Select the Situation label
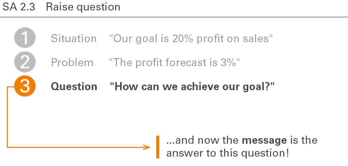 74,39
